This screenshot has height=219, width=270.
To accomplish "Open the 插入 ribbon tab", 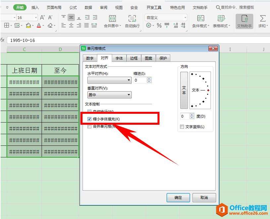I will (35, 7).
